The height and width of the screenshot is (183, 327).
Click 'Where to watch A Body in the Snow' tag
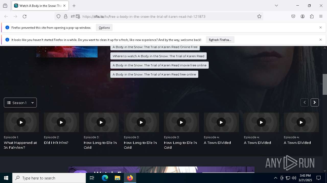[x=158, y=56]
